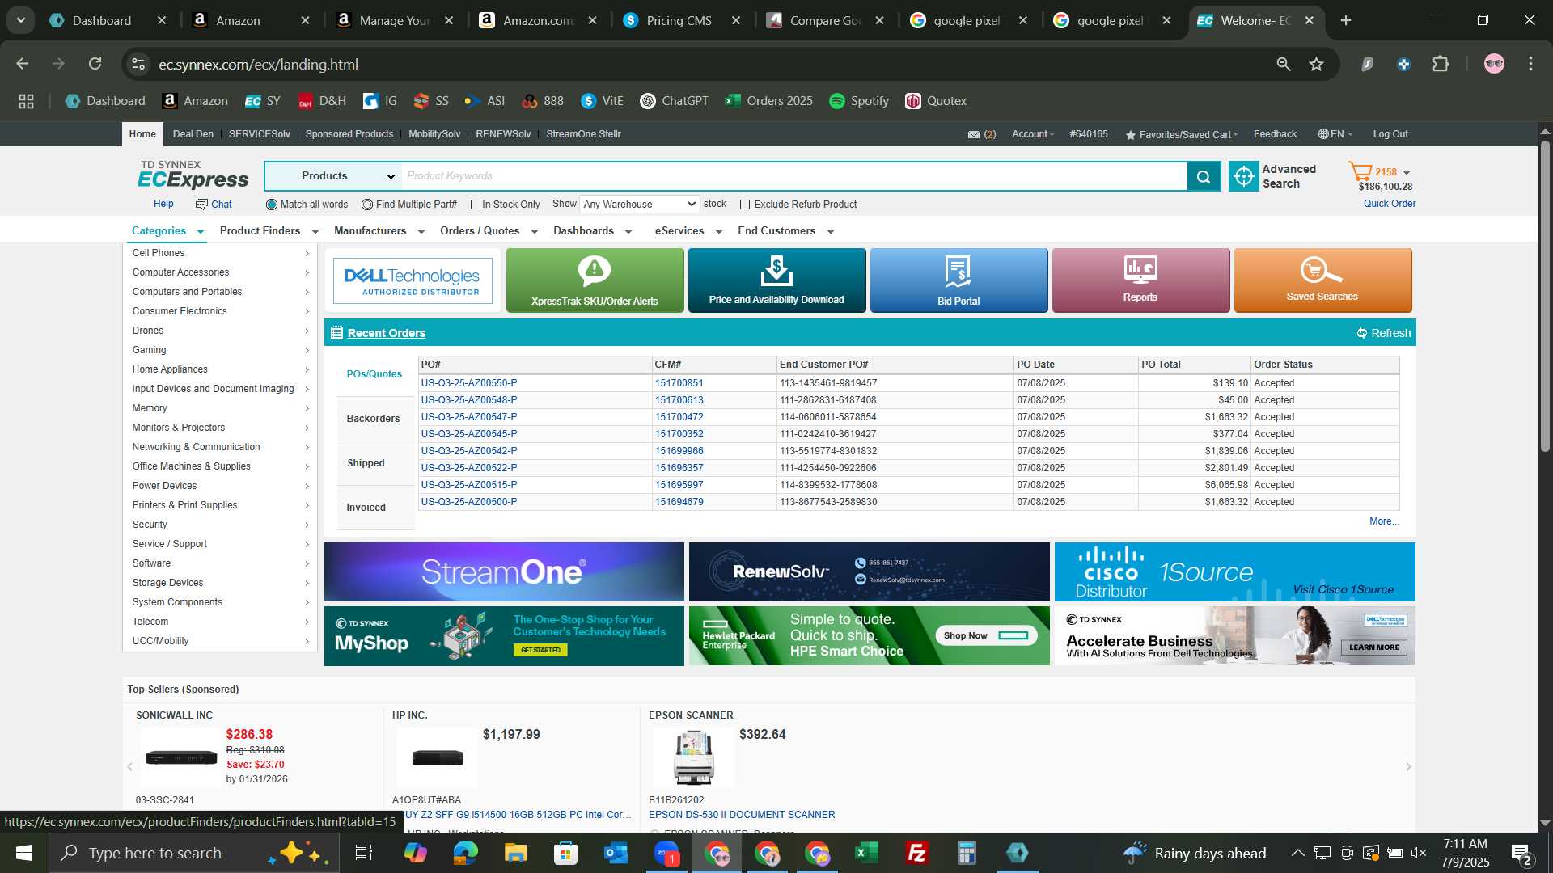The height and width of the screenshot is (873, 1553).
Task: Click the magnifier search button beside Product Keywords
Action: click(x=1204, y=176)
